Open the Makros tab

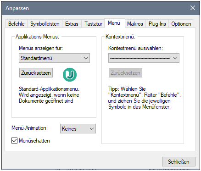tap(135, 24)
